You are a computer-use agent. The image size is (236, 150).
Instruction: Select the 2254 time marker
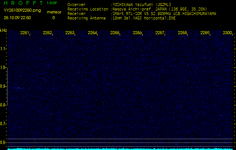[x=92, y=33]
